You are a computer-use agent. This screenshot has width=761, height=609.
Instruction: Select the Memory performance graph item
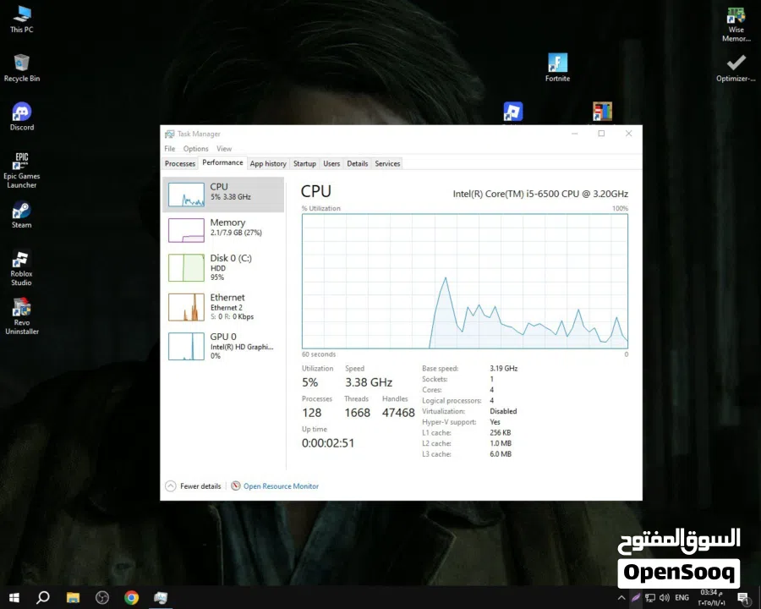point(223,228)
